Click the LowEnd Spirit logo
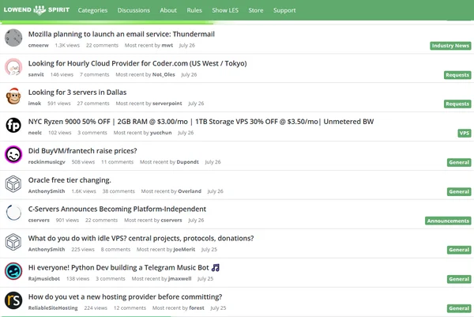Image resolution: width=474 pixels, height=317 pixels. tap(36, 10)
